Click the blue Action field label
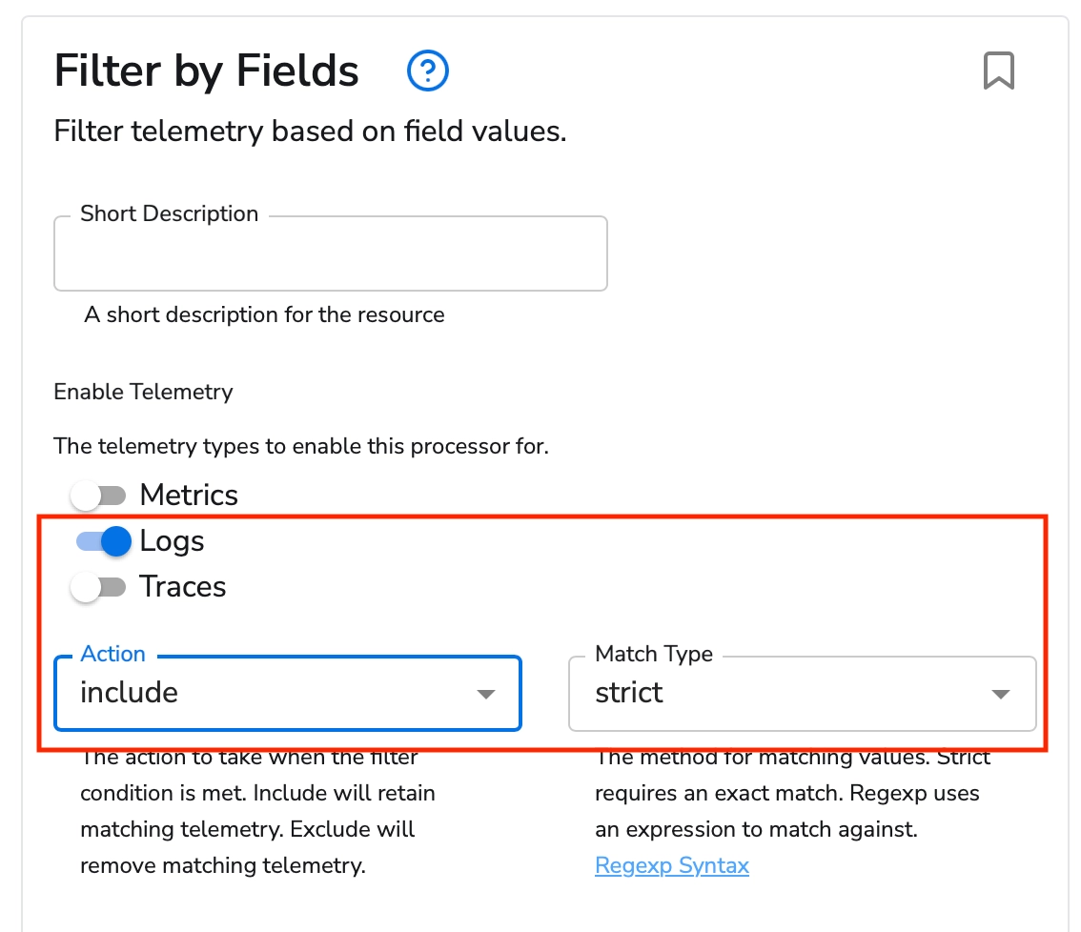 [112, 654]
